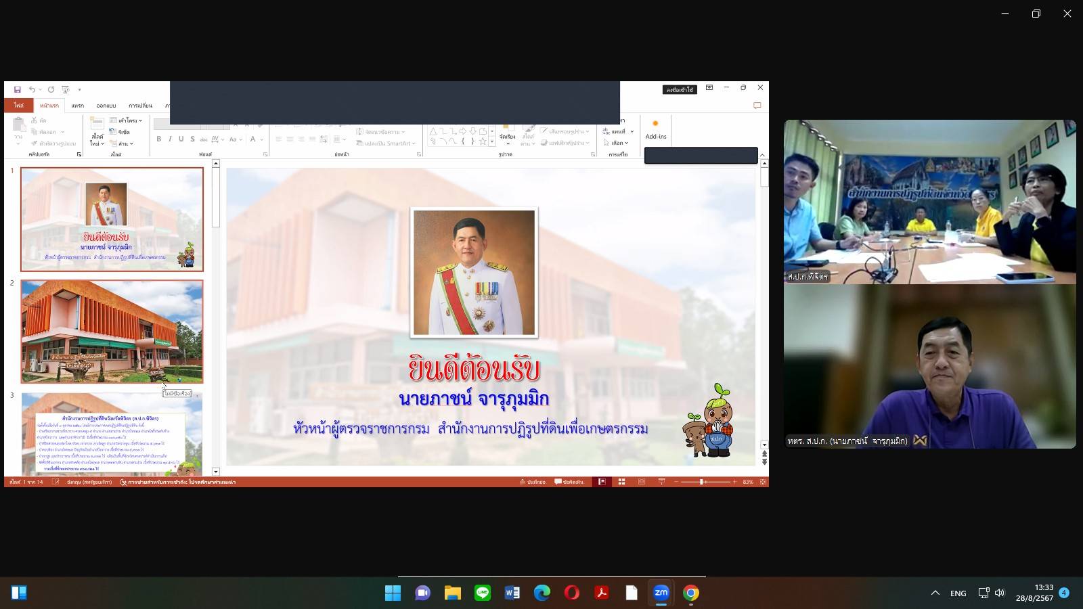
Task: Start slideshow from beginning icon
Action: click(x=66, y=89)
